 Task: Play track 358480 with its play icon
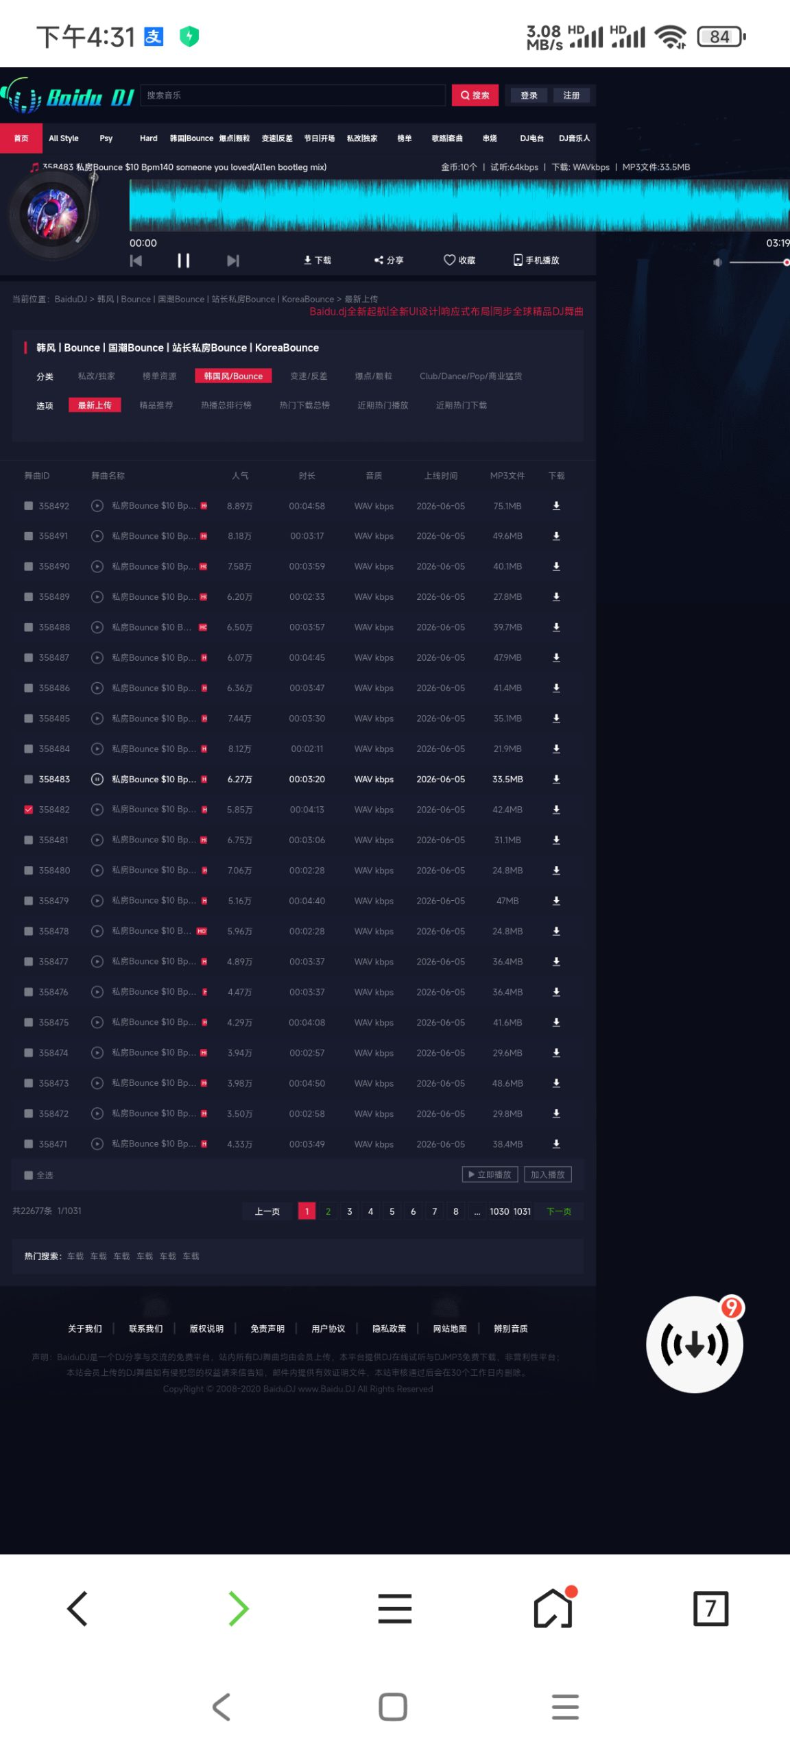coord(97,871)
